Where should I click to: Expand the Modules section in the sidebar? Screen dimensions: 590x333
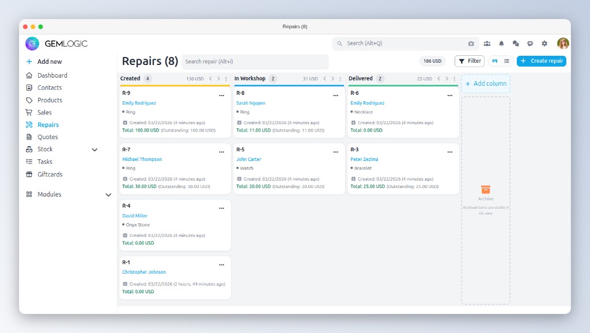(108, 194)
